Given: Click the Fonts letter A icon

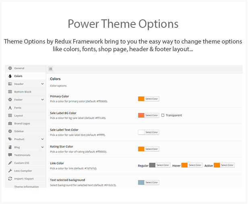Looking at the screenshot, I should click(10, 108).
